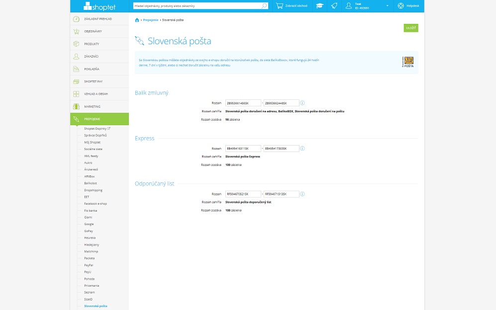The image size is (496, 310).
Task: Click the search magnifier icon
Action: pyautogui.click(x=264, y=5)
